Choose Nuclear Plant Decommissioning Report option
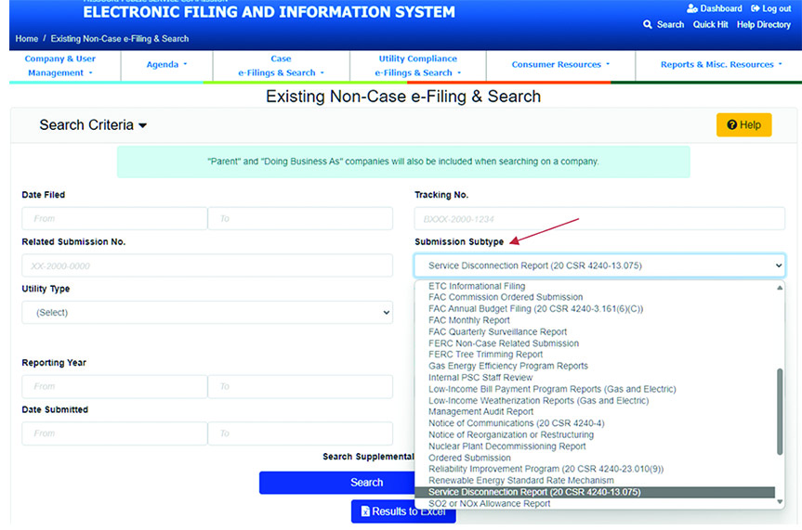Image resolution: width=802 pixels, height=530 pixels. tap(507, 446)
